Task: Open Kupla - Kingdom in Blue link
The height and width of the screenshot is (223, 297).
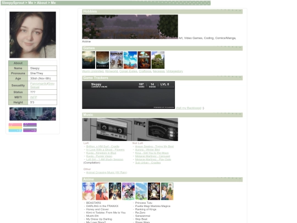Action: (101, 153)
